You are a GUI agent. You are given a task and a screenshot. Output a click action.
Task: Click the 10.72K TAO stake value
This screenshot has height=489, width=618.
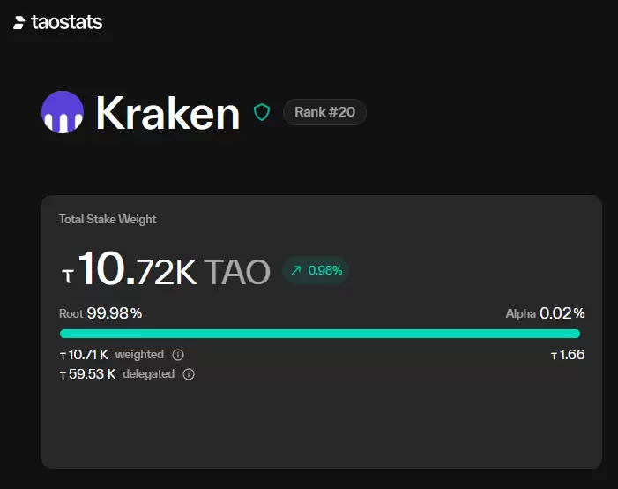(174, 269)
